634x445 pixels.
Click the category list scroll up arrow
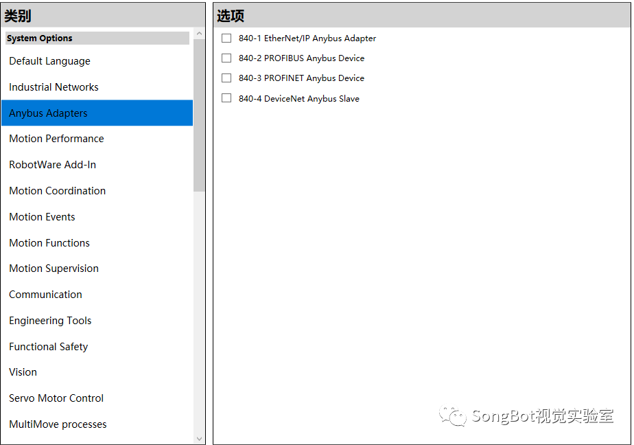199,34
